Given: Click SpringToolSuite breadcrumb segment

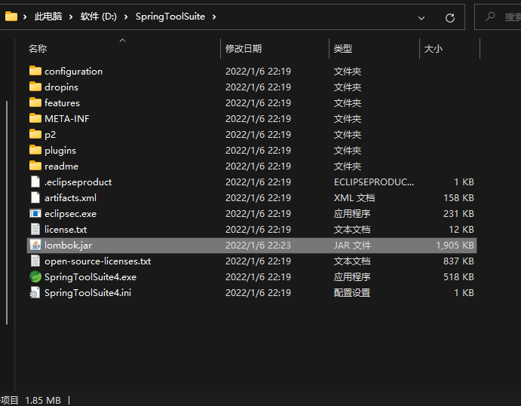Looking at the screenshot, I should pyautogui.click(x=170, y=17).
